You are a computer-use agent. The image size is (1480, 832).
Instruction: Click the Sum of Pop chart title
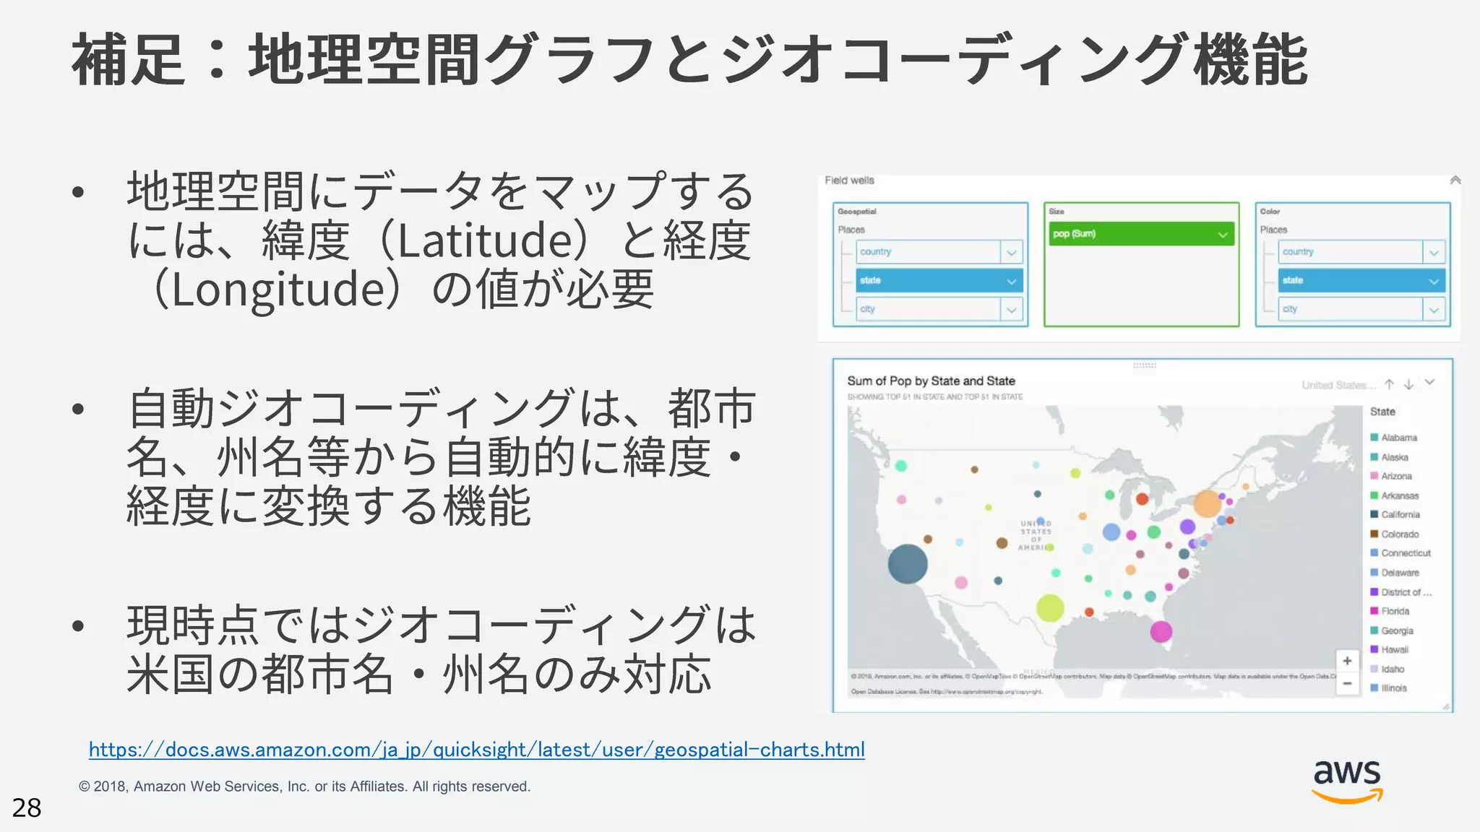pyautogui.click(x=931, y=381)
